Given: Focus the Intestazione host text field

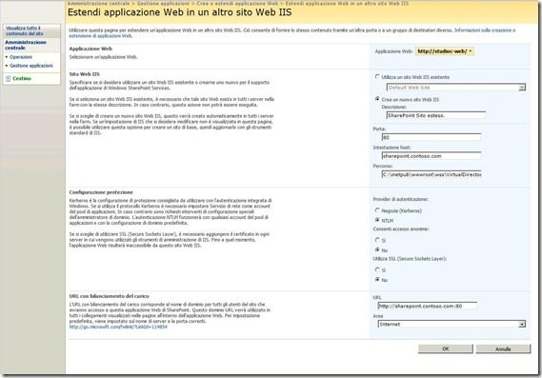Looking at the screenshot, I should coord(432,156).
